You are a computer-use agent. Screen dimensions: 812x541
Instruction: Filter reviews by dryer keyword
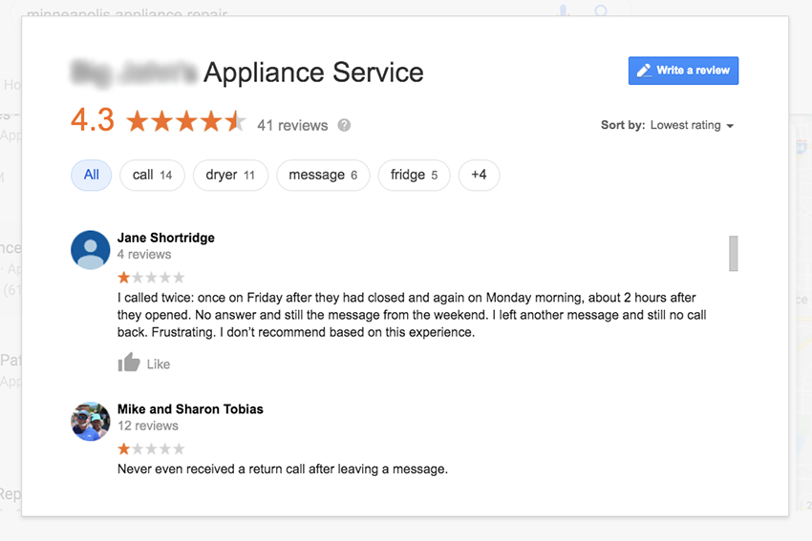pos(230,175)
